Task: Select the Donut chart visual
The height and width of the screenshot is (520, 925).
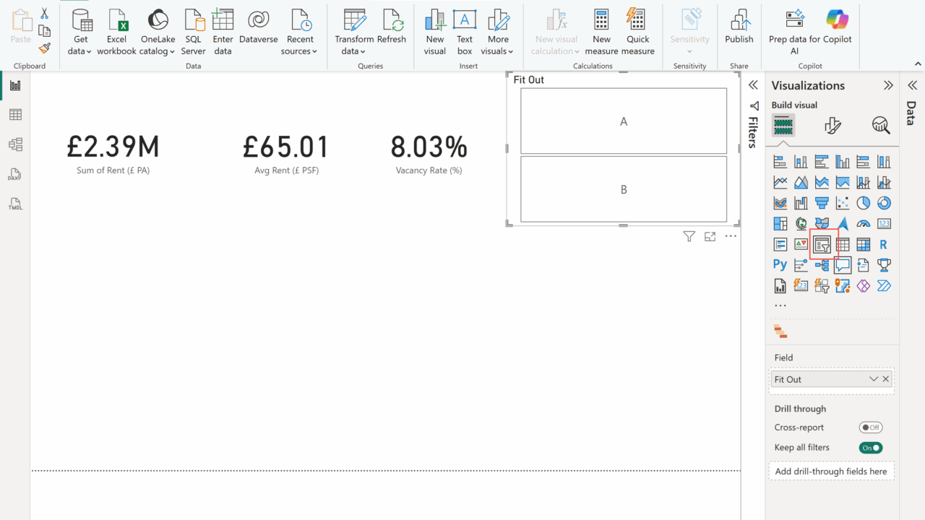Action: [884, 203]
